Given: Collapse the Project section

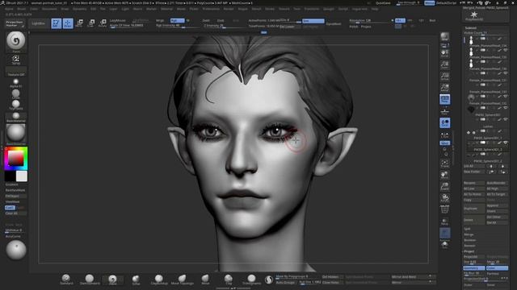Looking at the screenshot, I should [x=469, y=251].
